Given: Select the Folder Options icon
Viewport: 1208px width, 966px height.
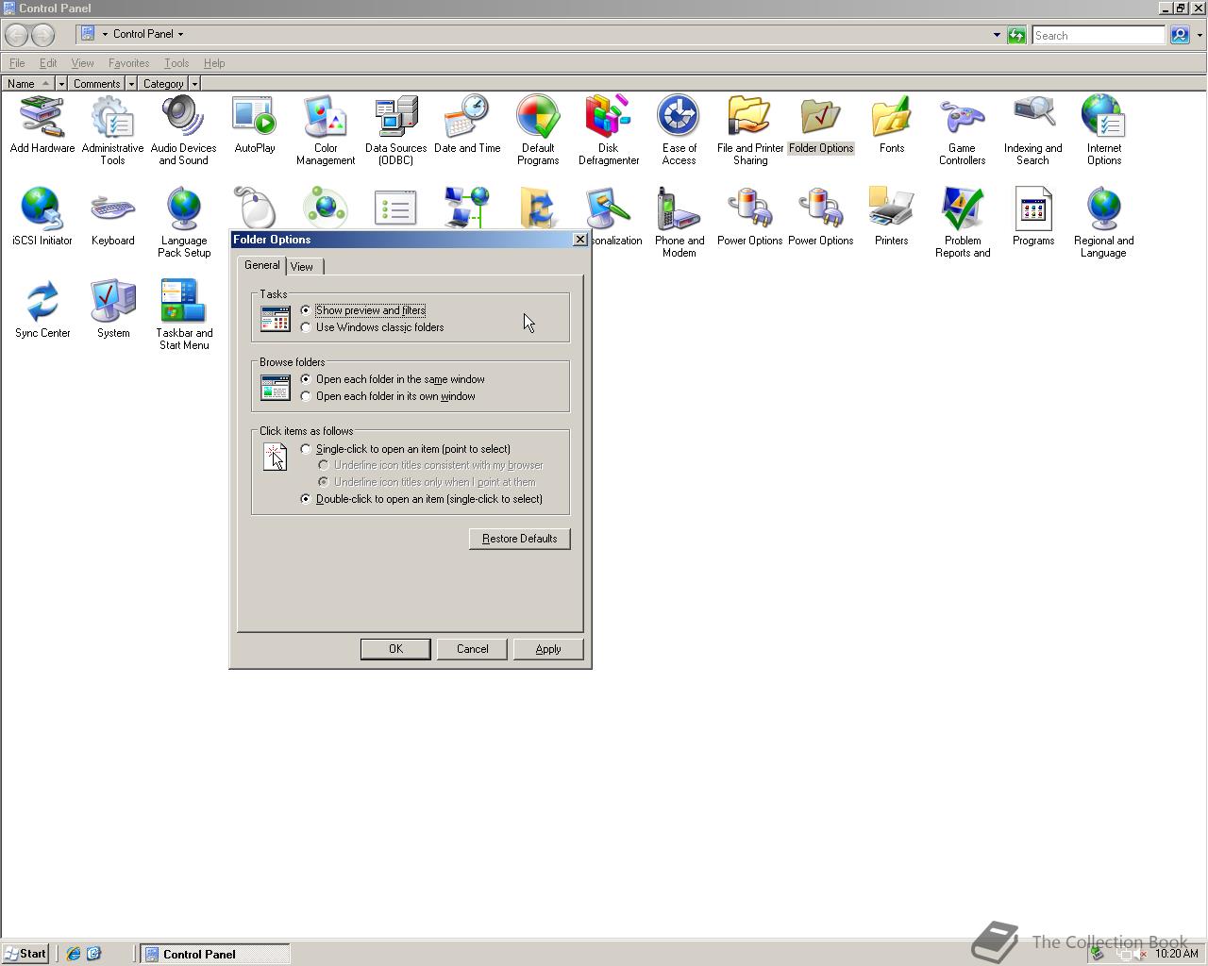Looking at the screenshot, I should click(x=820, y=125).
